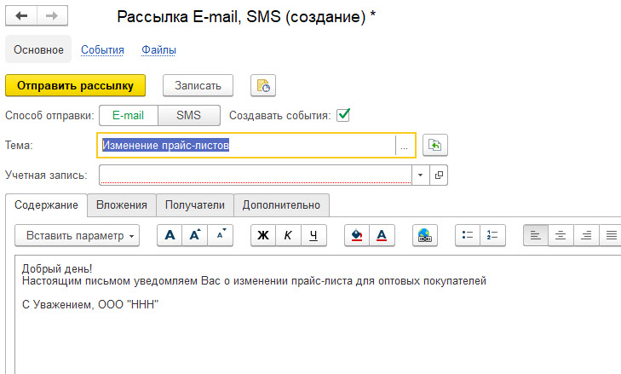Click the line starting with Настоящим письмом уведомляем
621x374 pixels.
254,281
